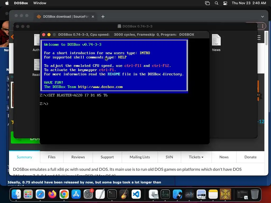Click the date and time in menu bar
The height and width of the screenshot is (203, 271).
(249, 3)
